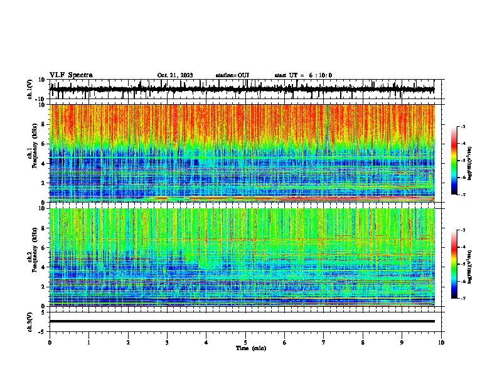Click the -3 label on ch.2 color scale
Viewport: 497px width, 384px height.
463,230
